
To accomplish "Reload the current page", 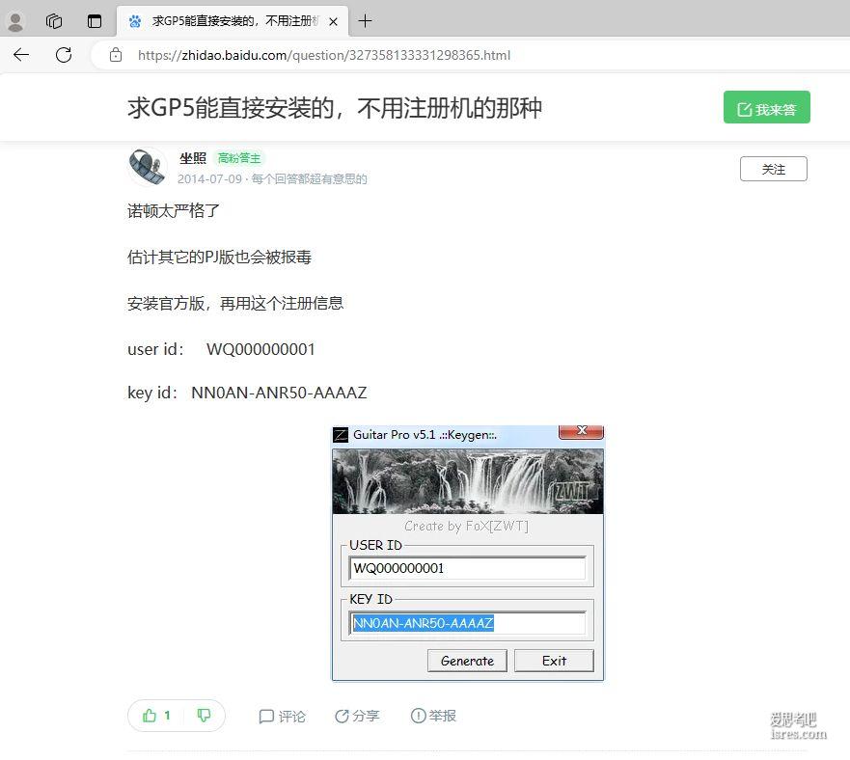I will pyautogui.click(x=64, y=55).
